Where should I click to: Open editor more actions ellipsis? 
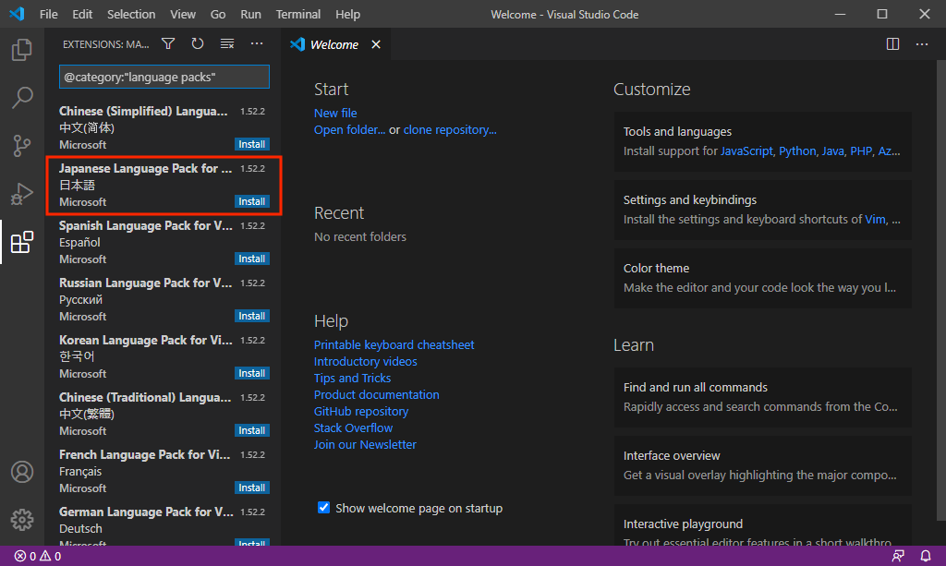point(922,44)
